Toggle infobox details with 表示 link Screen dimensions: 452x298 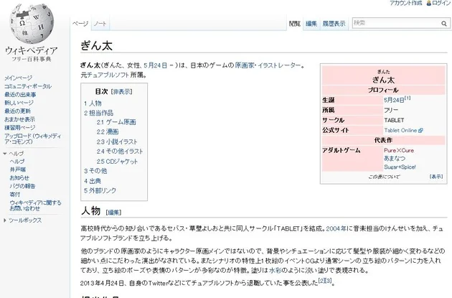[436, 177]
